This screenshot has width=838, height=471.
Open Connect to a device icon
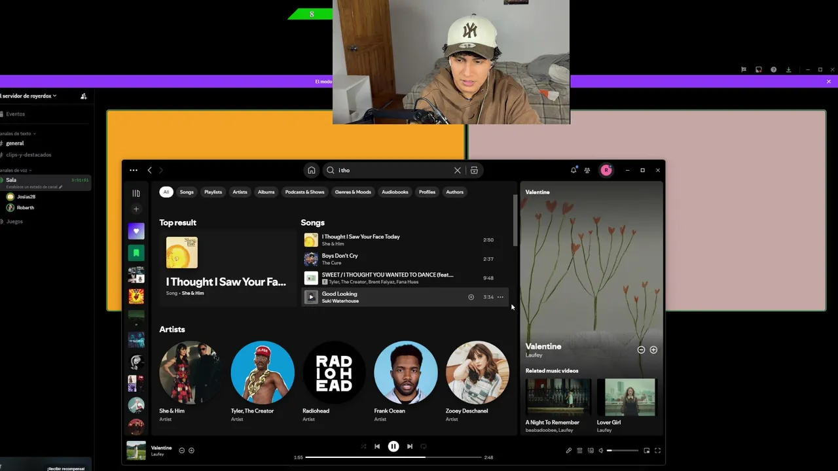pos(591,451)
